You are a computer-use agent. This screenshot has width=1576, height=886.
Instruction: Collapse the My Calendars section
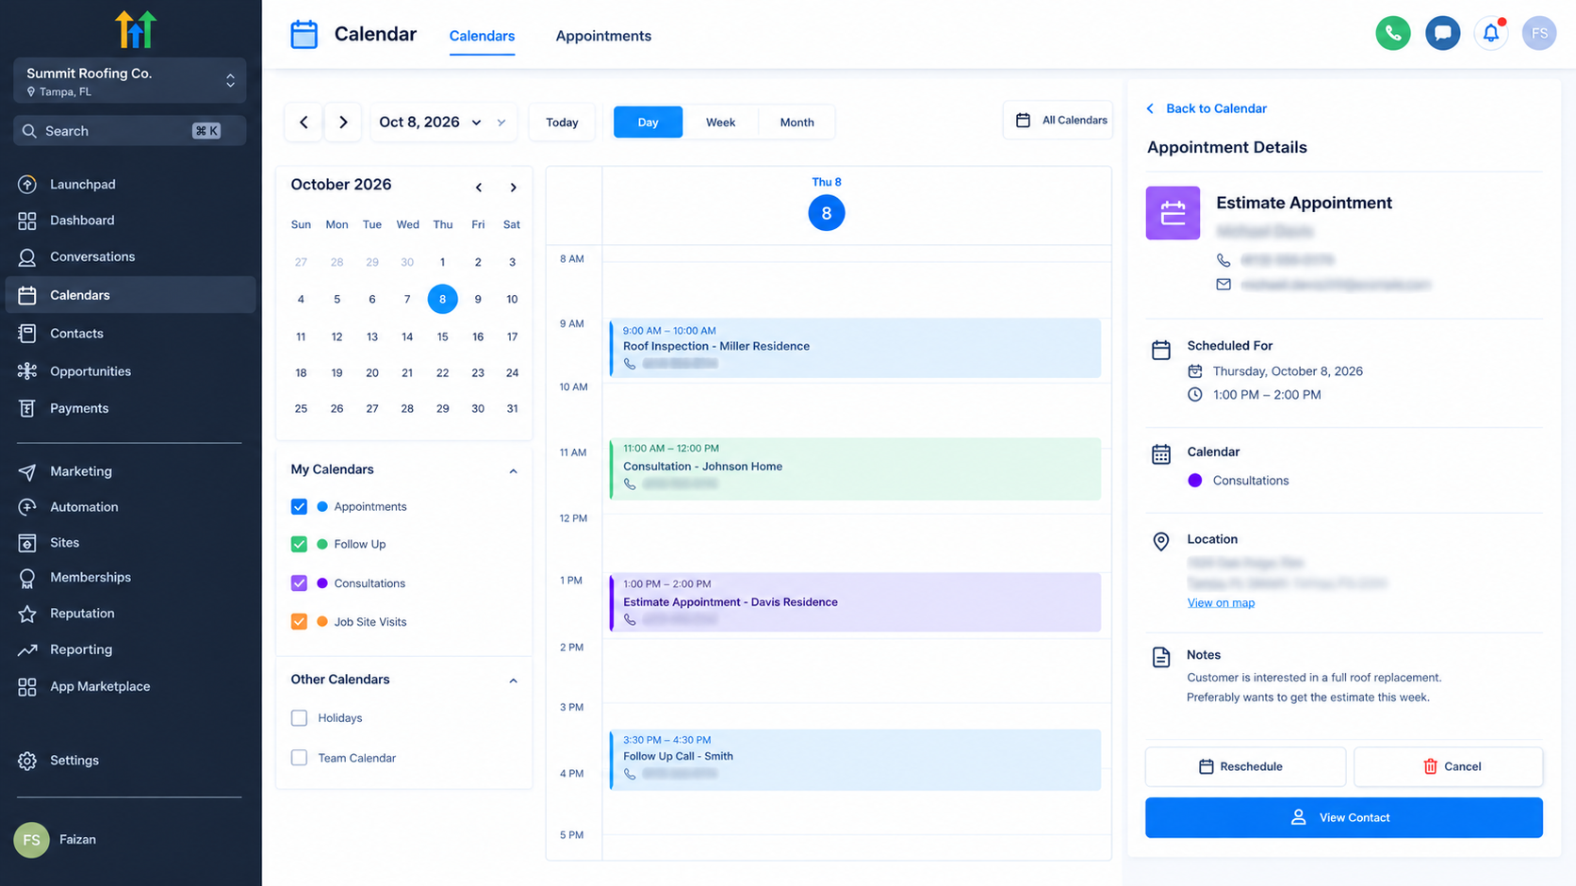coord(513,470)
